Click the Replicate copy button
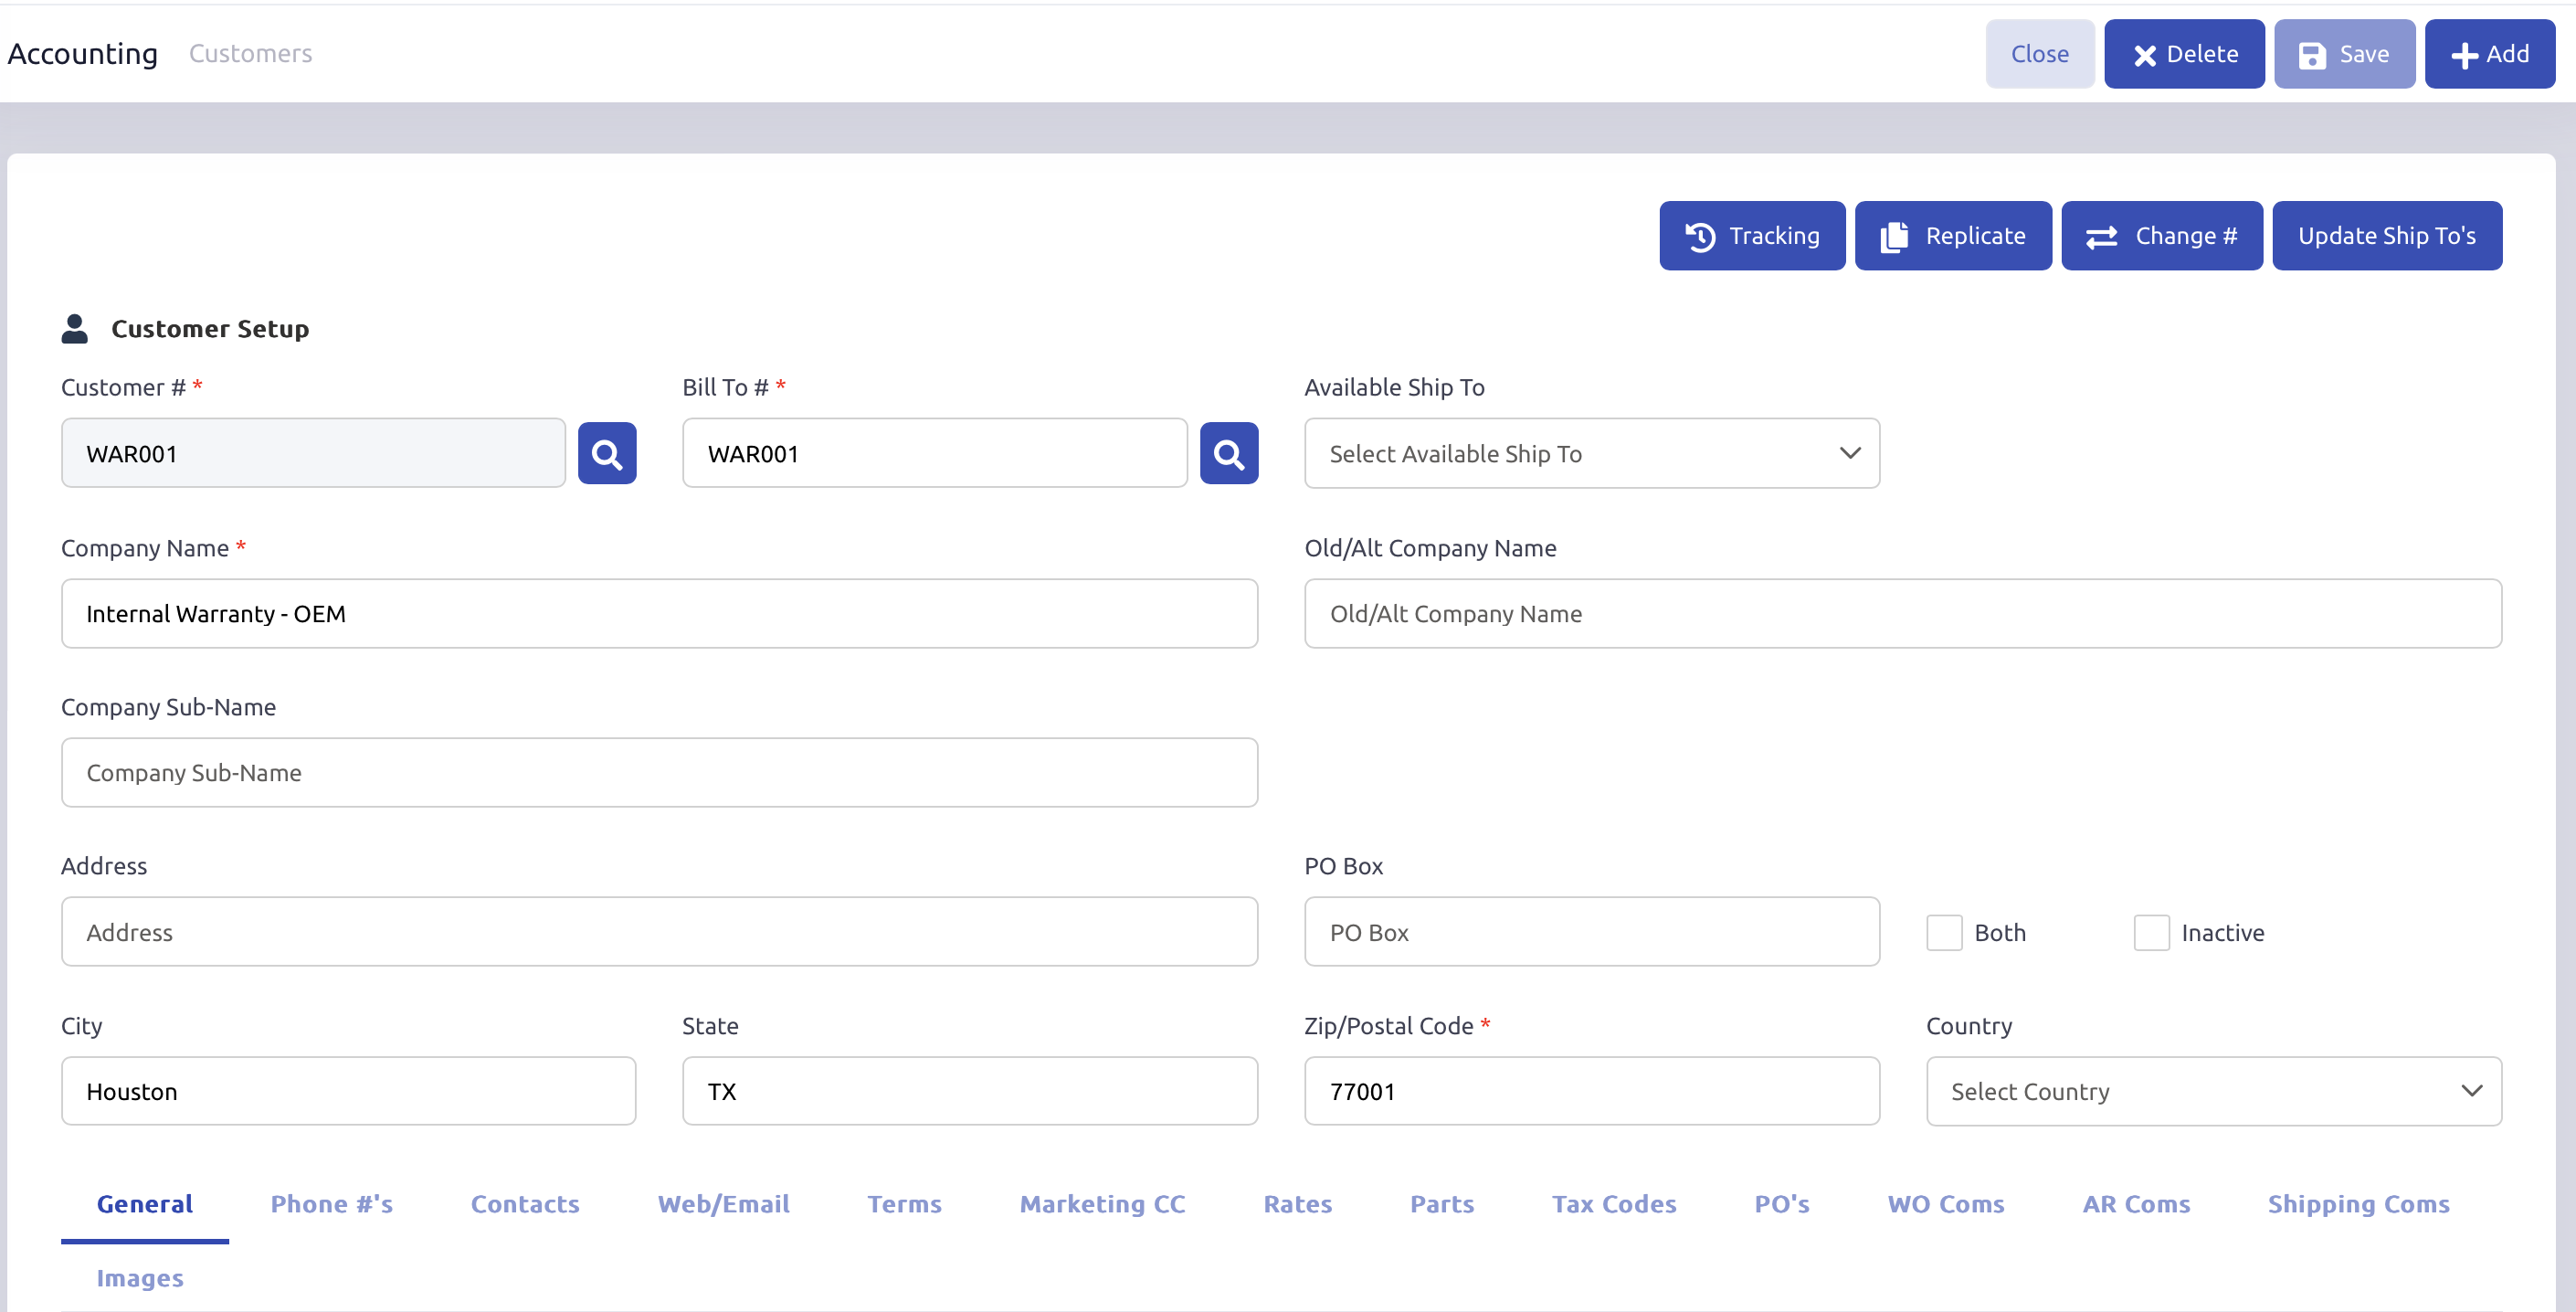 (x=1952, y=236)
